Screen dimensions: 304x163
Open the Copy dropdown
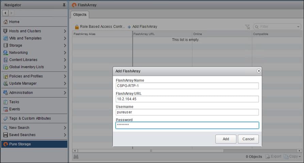click(x=292, y=157)
